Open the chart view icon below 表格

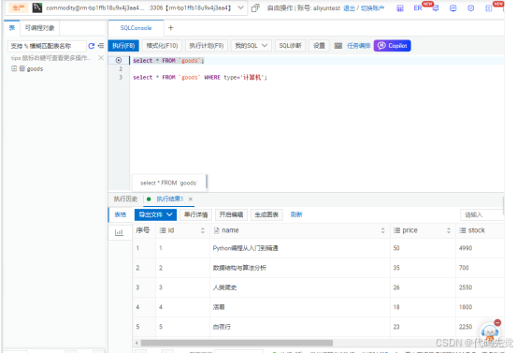[x=119, y=232]
